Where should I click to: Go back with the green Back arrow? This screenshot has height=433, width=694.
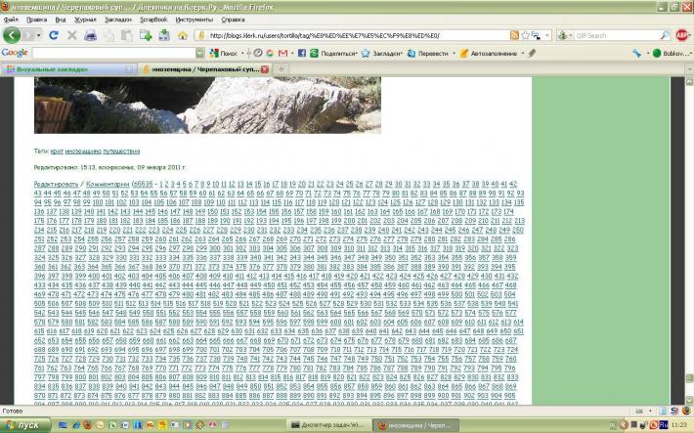click(12, 35)
